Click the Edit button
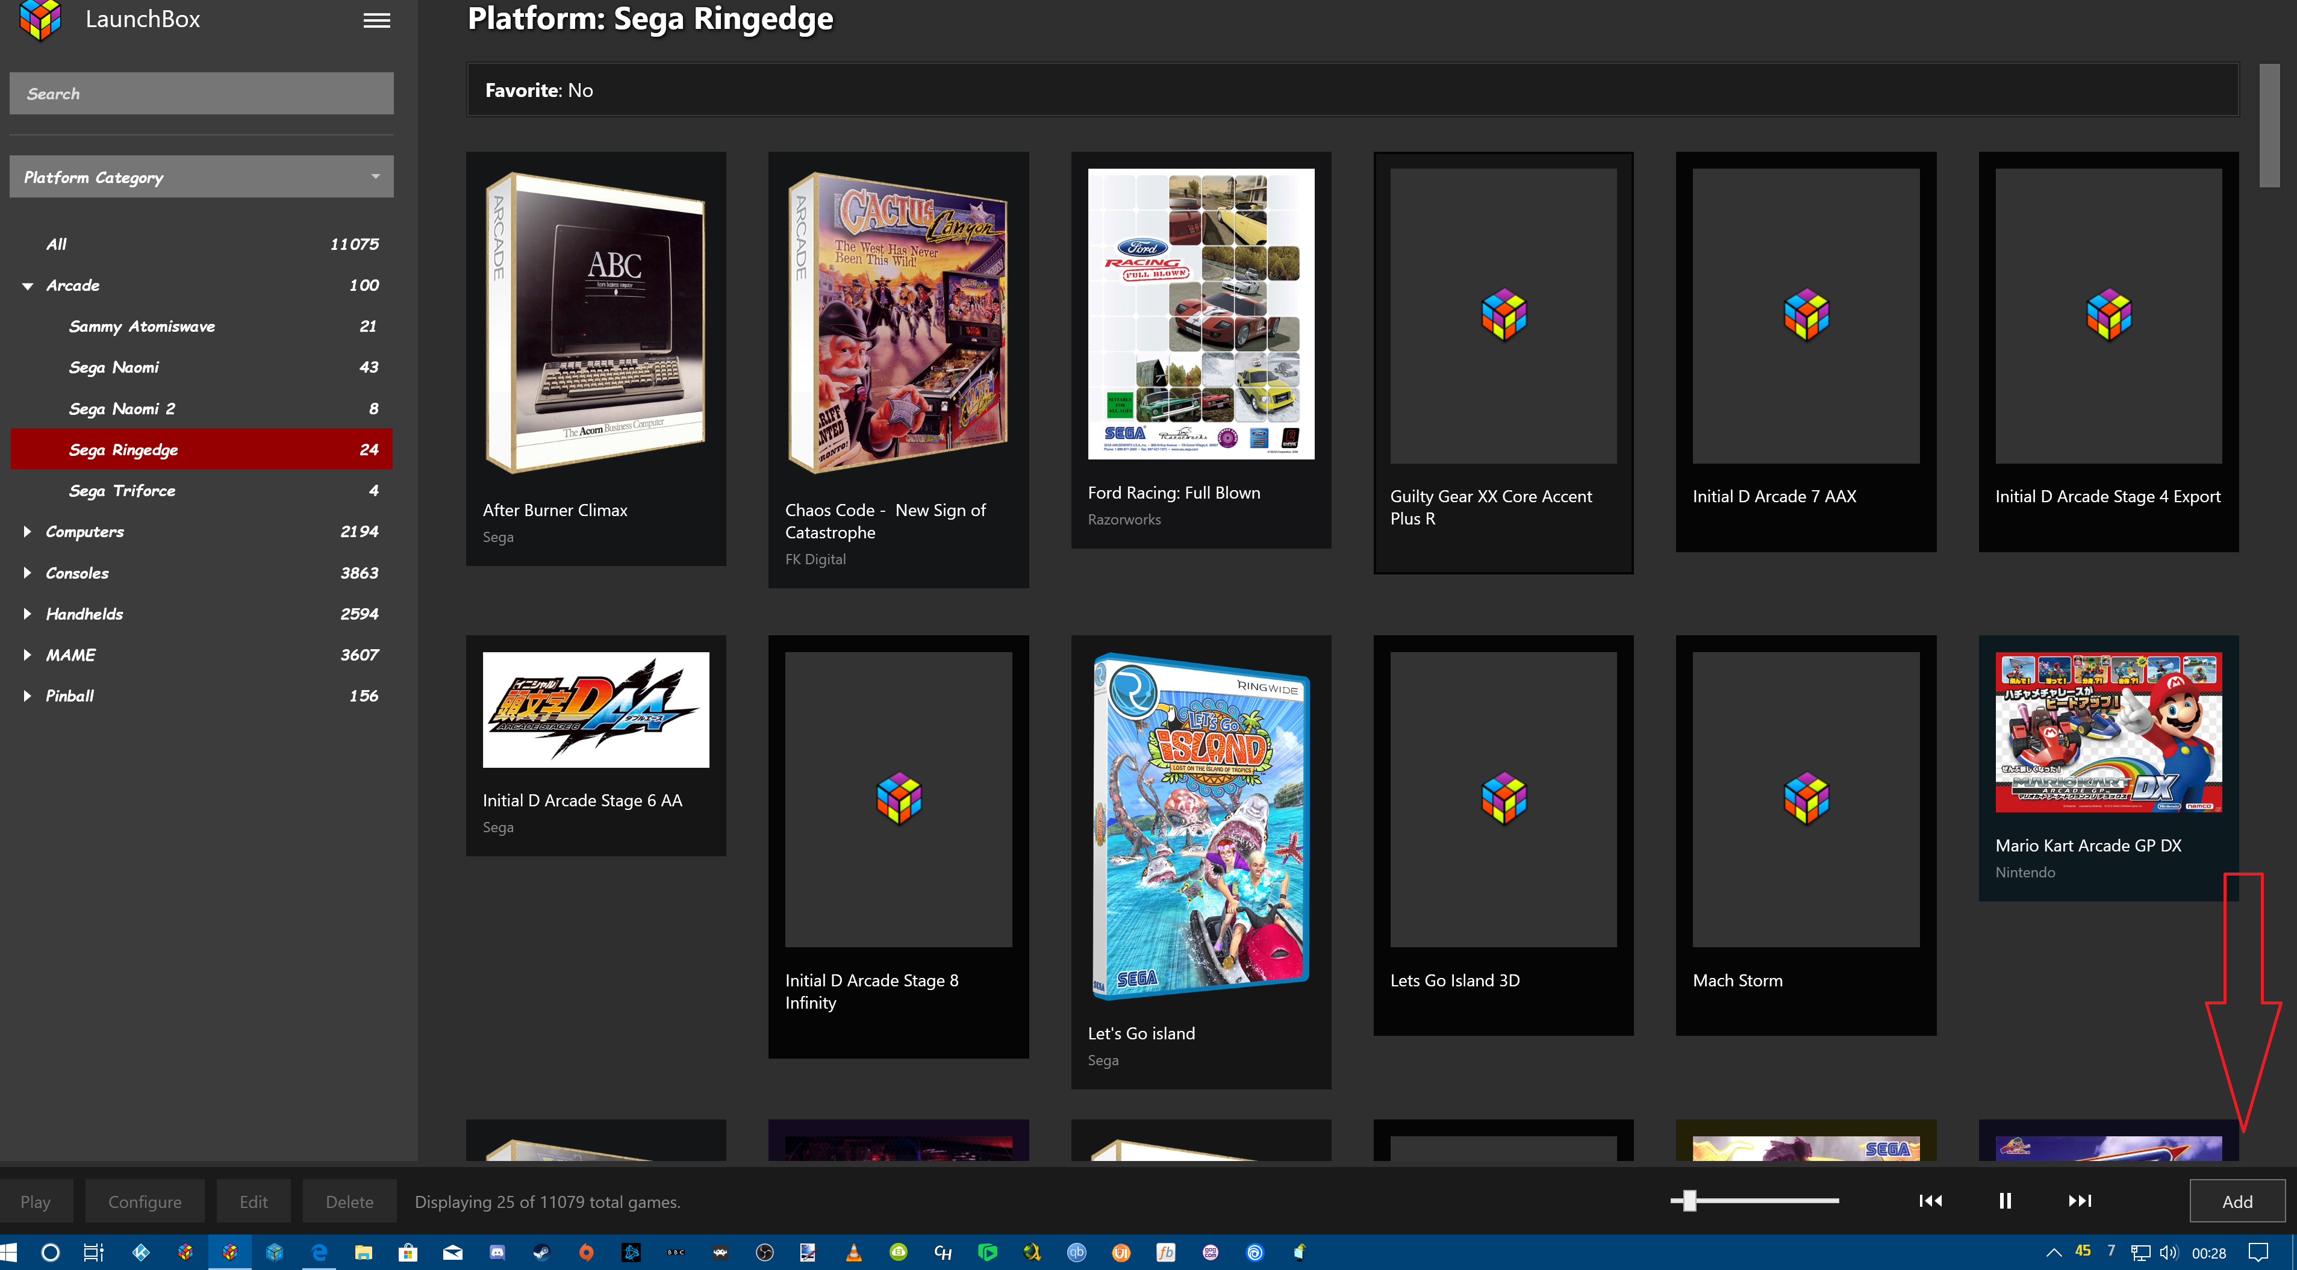 point(253,1201)
